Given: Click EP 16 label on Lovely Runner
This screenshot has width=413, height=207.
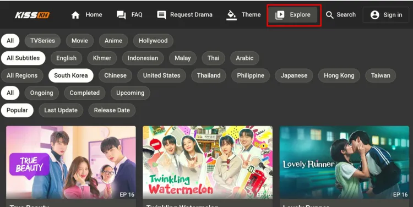Looking at the screenshot, I should 400,195.
